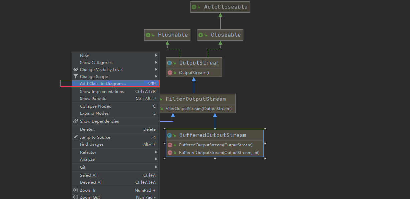Choose Delete... menu entry

(116, 129)
